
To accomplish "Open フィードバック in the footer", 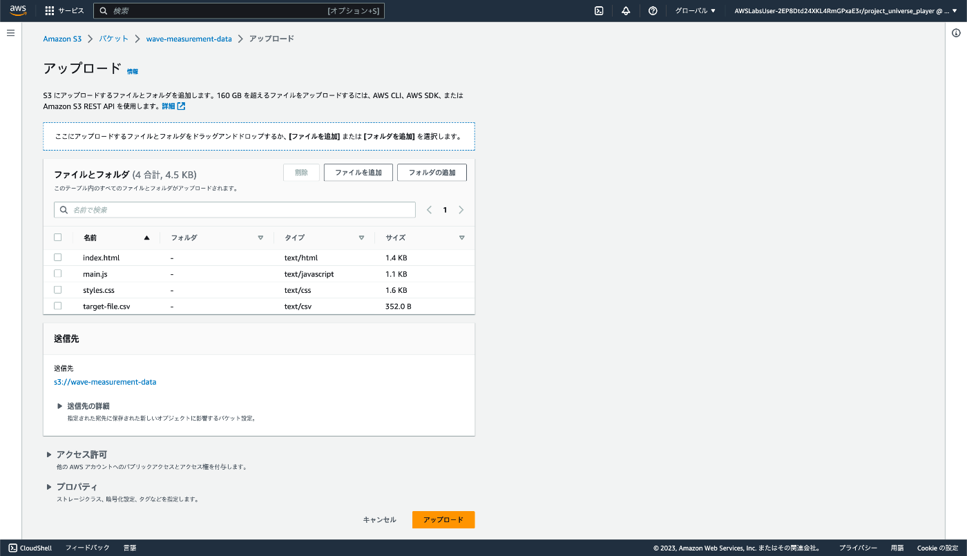I will (88, 548).
